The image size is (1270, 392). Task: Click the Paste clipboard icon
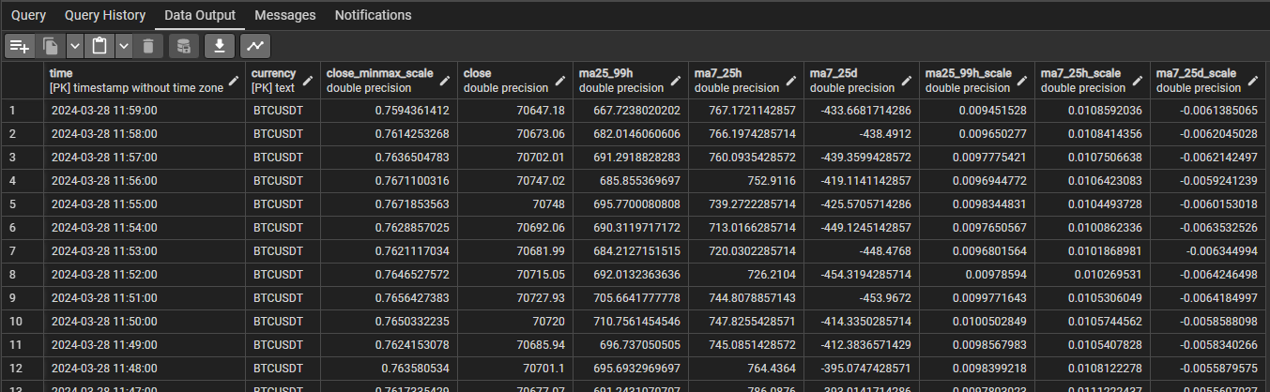tap(99, 45)
